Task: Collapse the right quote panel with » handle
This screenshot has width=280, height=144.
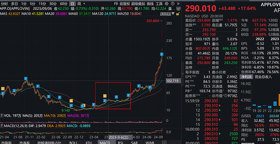Action: [x=182, y=74]
